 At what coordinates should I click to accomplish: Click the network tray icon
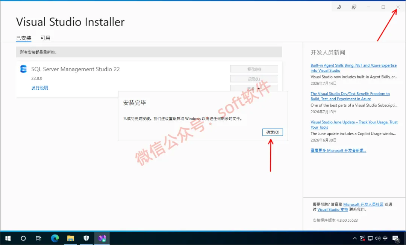pos(370,238)
